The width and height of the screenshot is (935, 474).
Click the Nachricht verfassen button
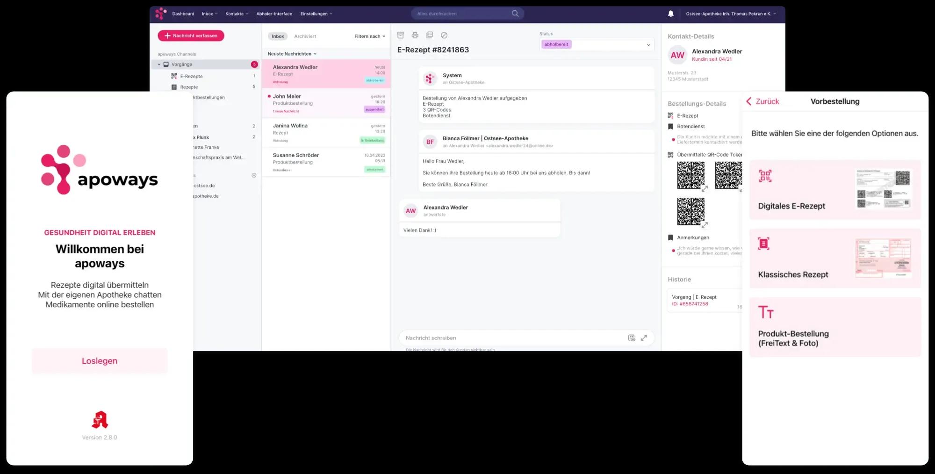[x=191, y=36]
